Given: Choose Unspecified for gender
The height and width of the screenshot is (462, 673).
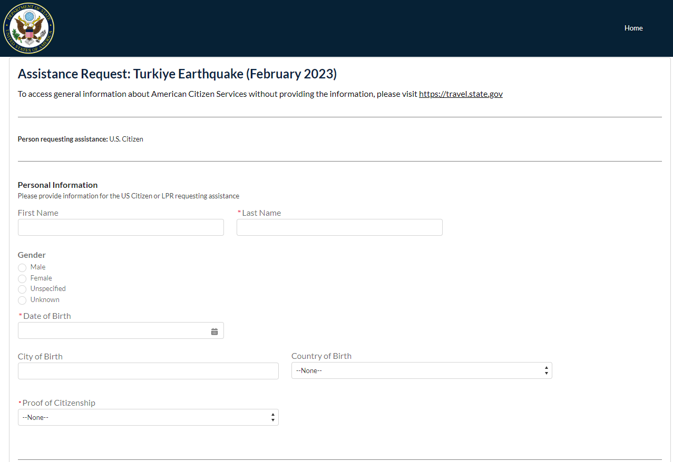Looking at the screenshot, I should (22, 289).
